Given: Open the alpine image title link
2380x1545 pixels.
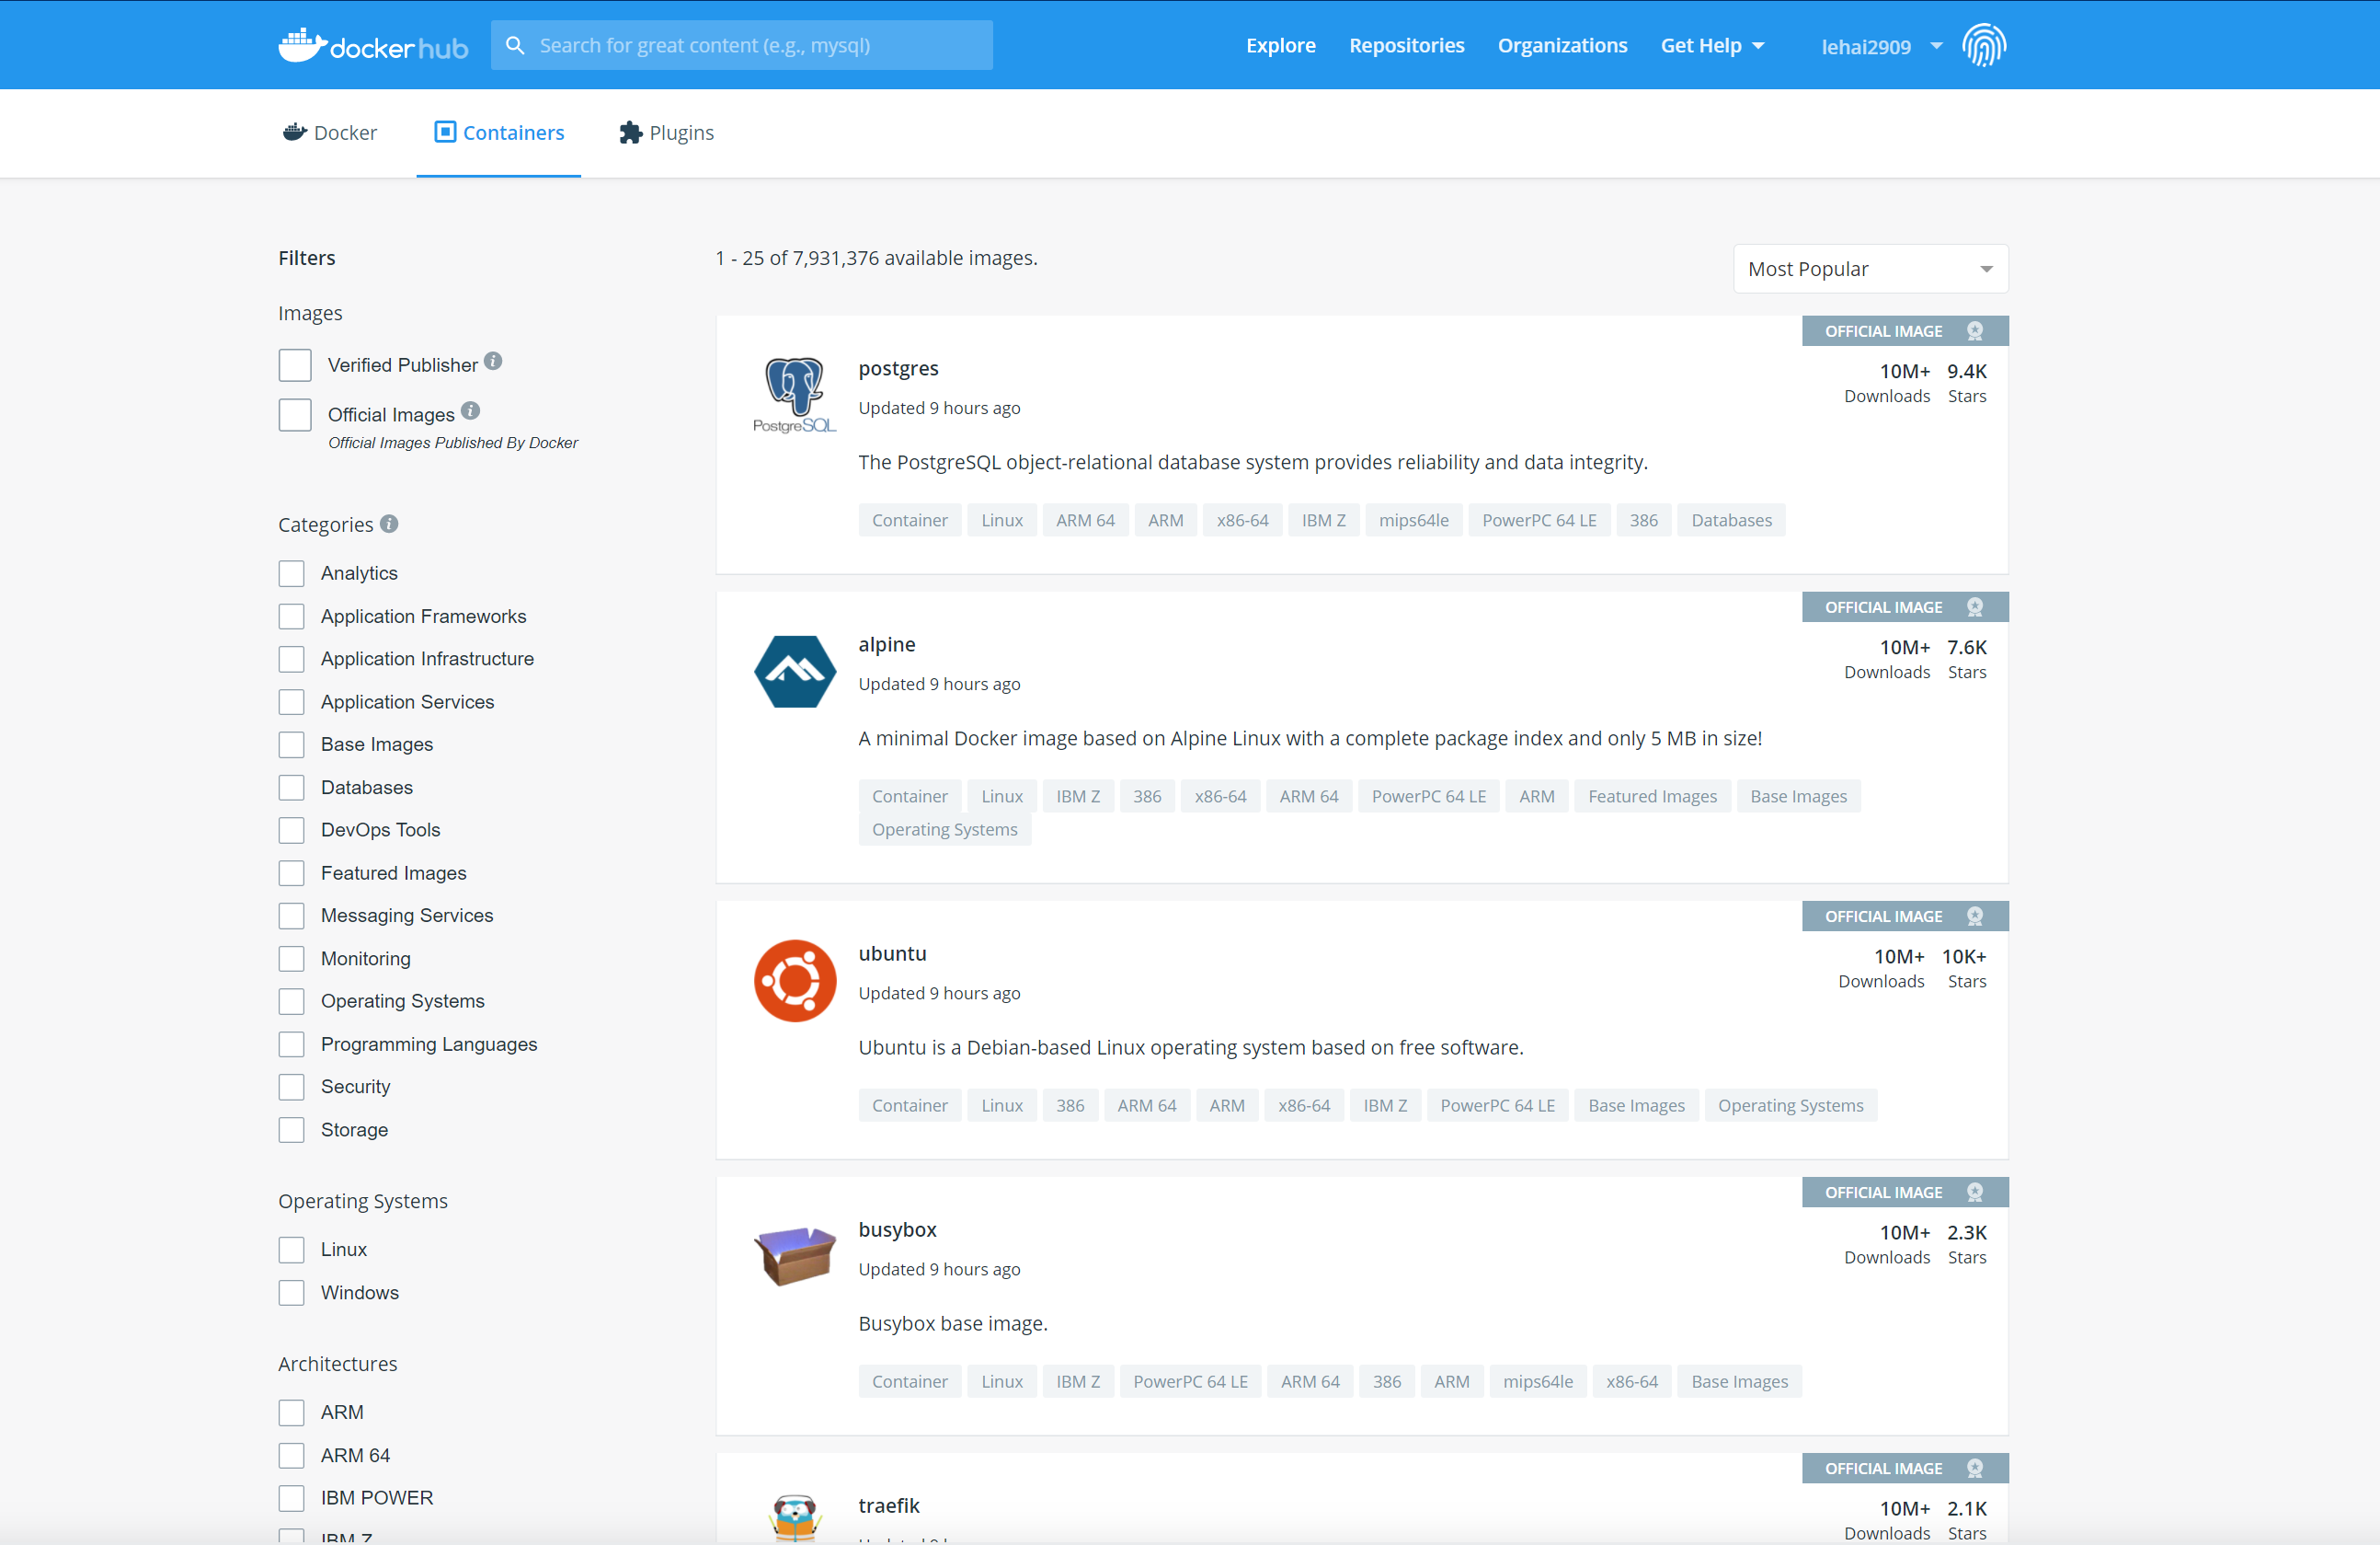Looking at the screenshot, I should pyautogui.click(x=886, y=644).
